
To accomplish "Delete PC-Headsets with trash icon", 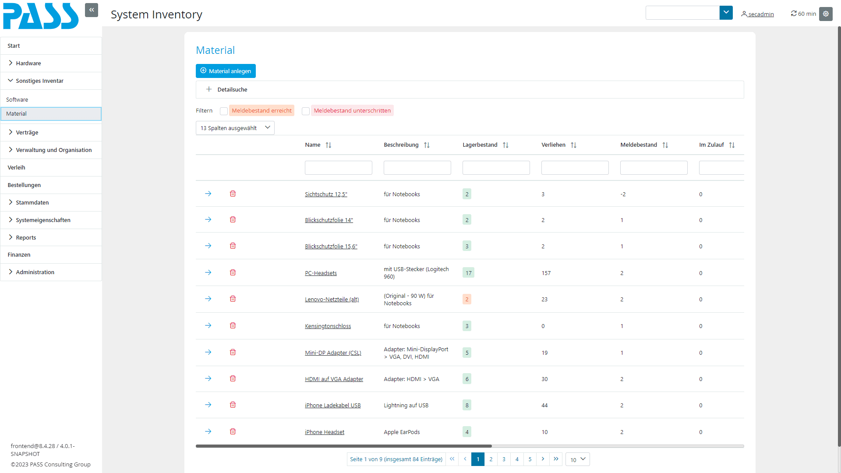I will click(x=233, y=272).
